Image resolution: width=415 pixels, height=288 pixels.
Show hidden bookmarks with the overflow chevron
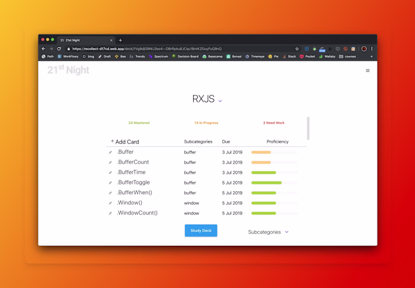[371, 57]
